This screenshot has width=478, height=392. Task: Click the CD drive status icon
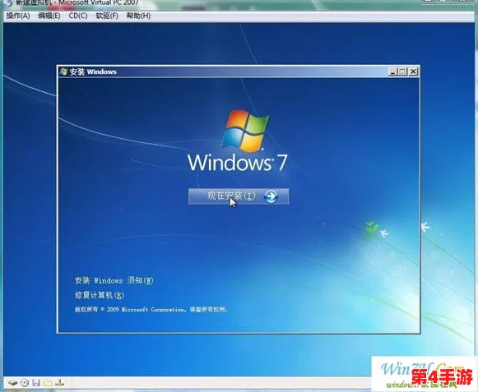(25, 383)
